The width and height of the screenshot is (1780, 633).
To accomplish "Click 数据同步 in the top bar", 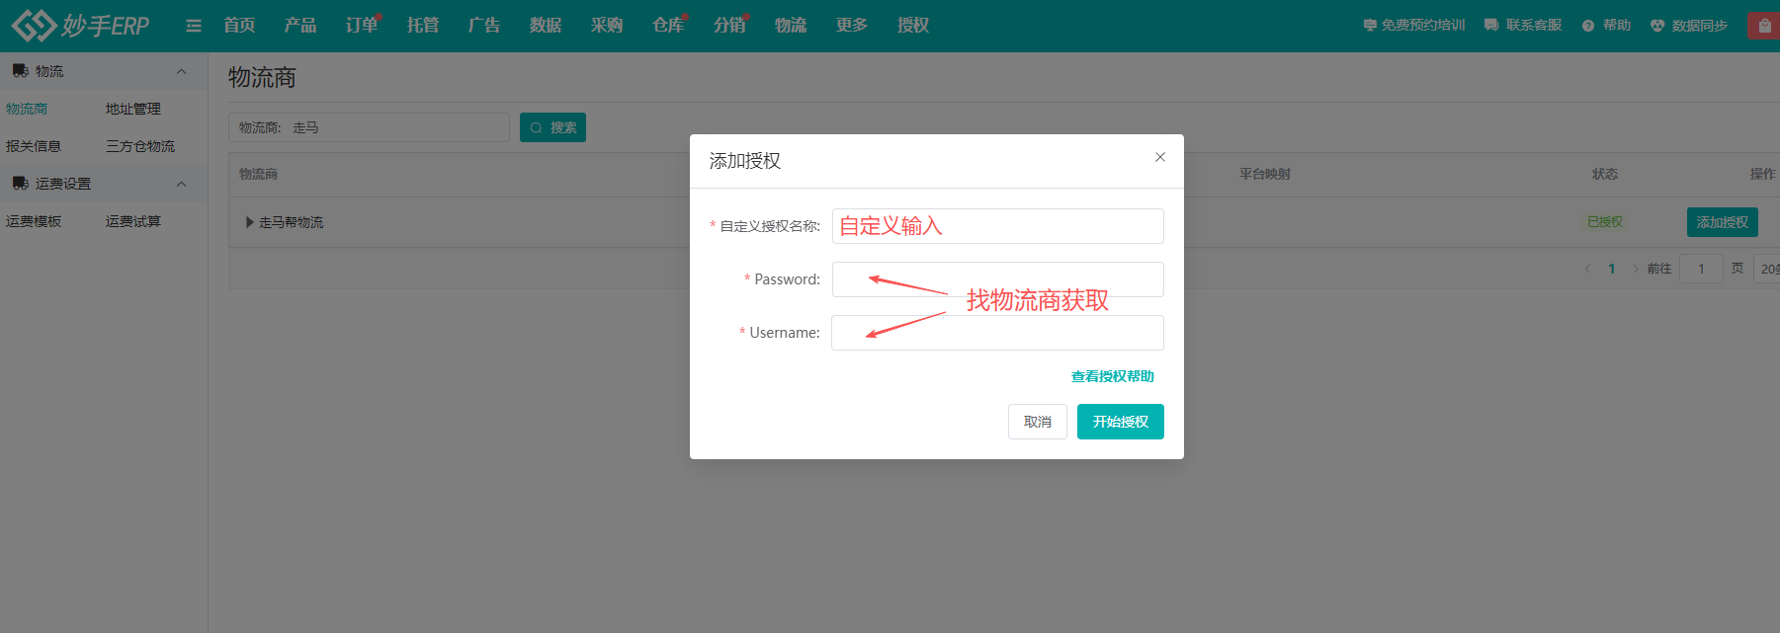I will 1689,26.
